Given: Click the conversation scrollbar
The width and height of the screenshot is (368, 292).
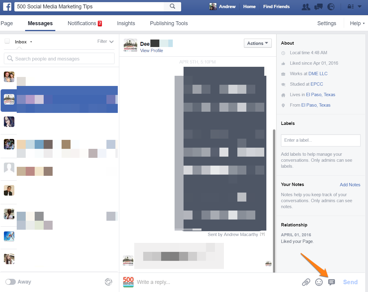Looking at the screenshot, I should (x=274, y=201).
